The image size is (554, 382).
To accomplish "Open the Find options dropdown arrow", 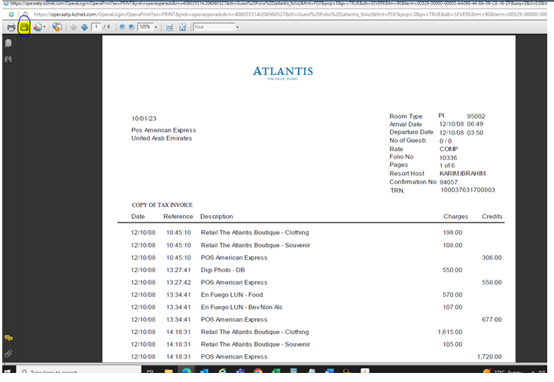I will pos(237,27).
